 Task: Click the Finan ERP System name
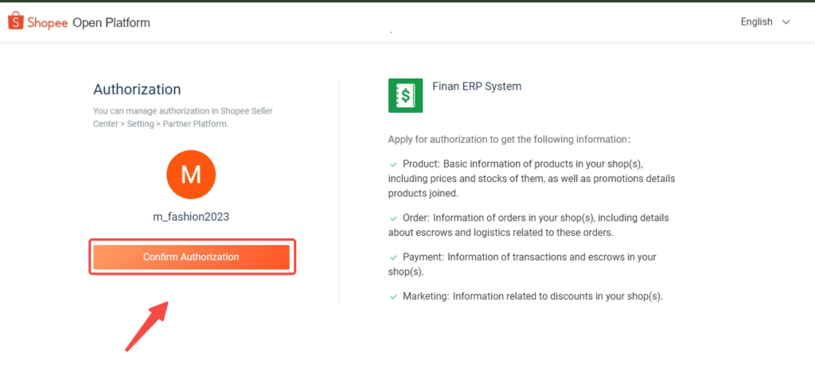pyautogui.click(x=477, y=87)
